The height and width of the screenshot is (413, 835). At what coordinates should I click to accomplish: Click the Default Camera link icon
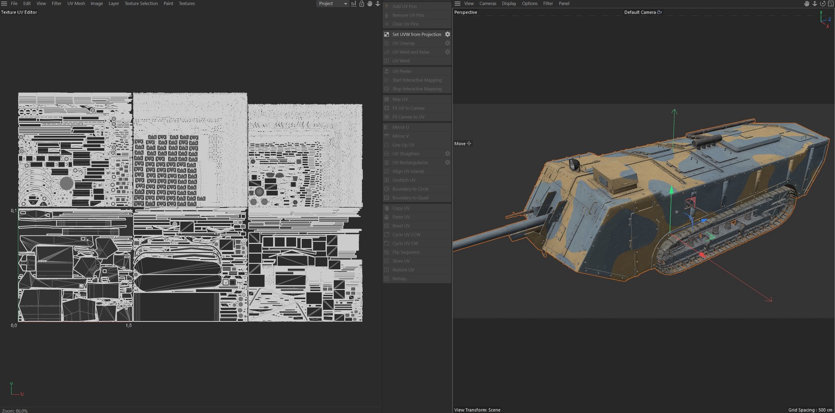(660, 12)
